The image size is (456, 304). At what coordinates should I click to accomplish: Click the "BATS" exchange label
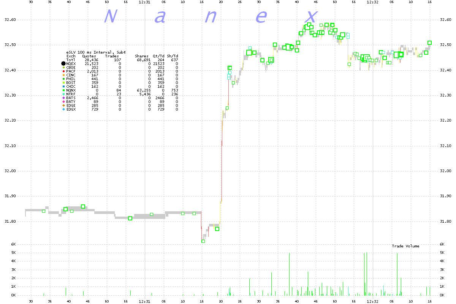71,98
